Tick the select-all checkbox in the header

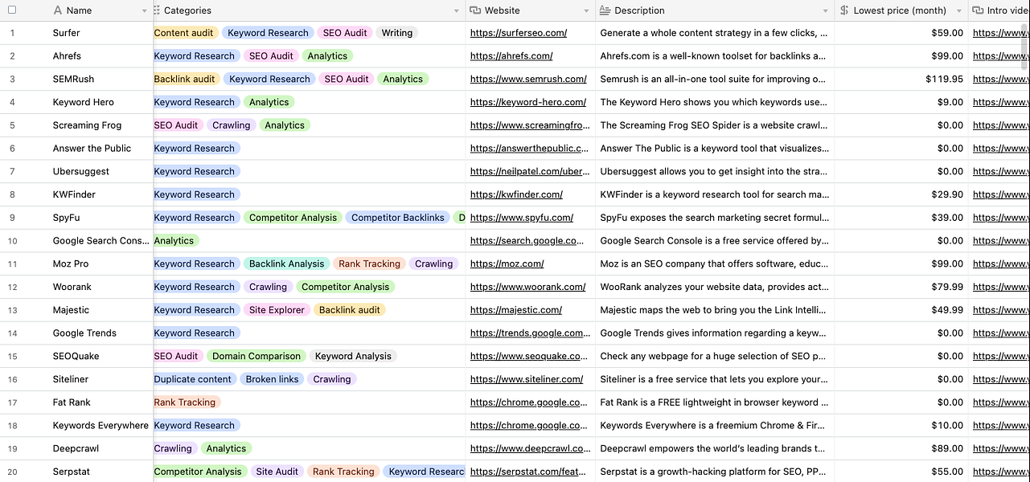[x=12, y=10]
